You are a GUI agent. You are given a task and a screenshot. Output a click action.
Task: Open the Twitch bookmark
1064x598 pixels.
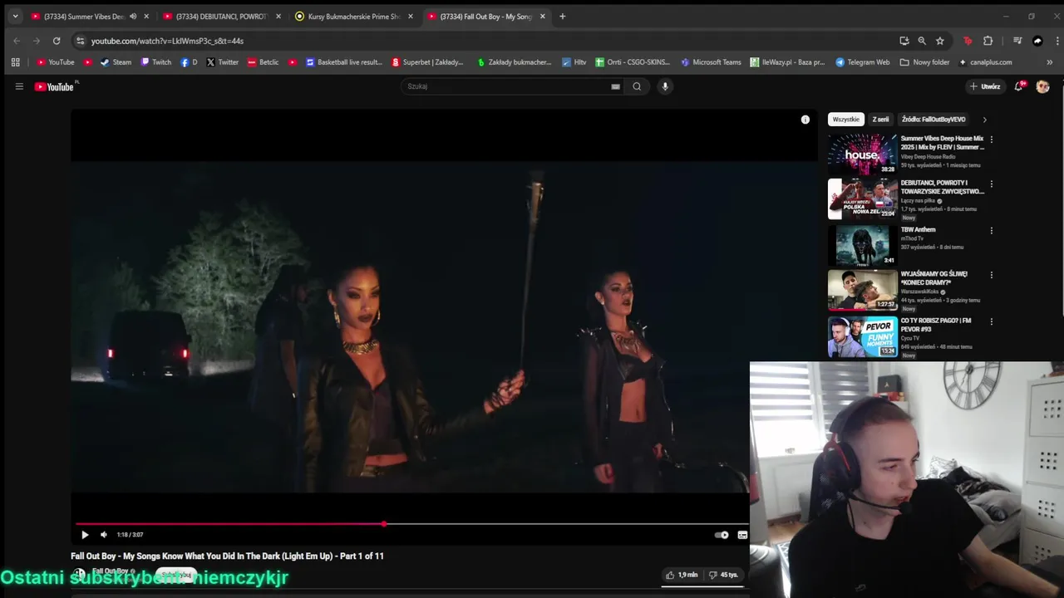pos(155,62)
